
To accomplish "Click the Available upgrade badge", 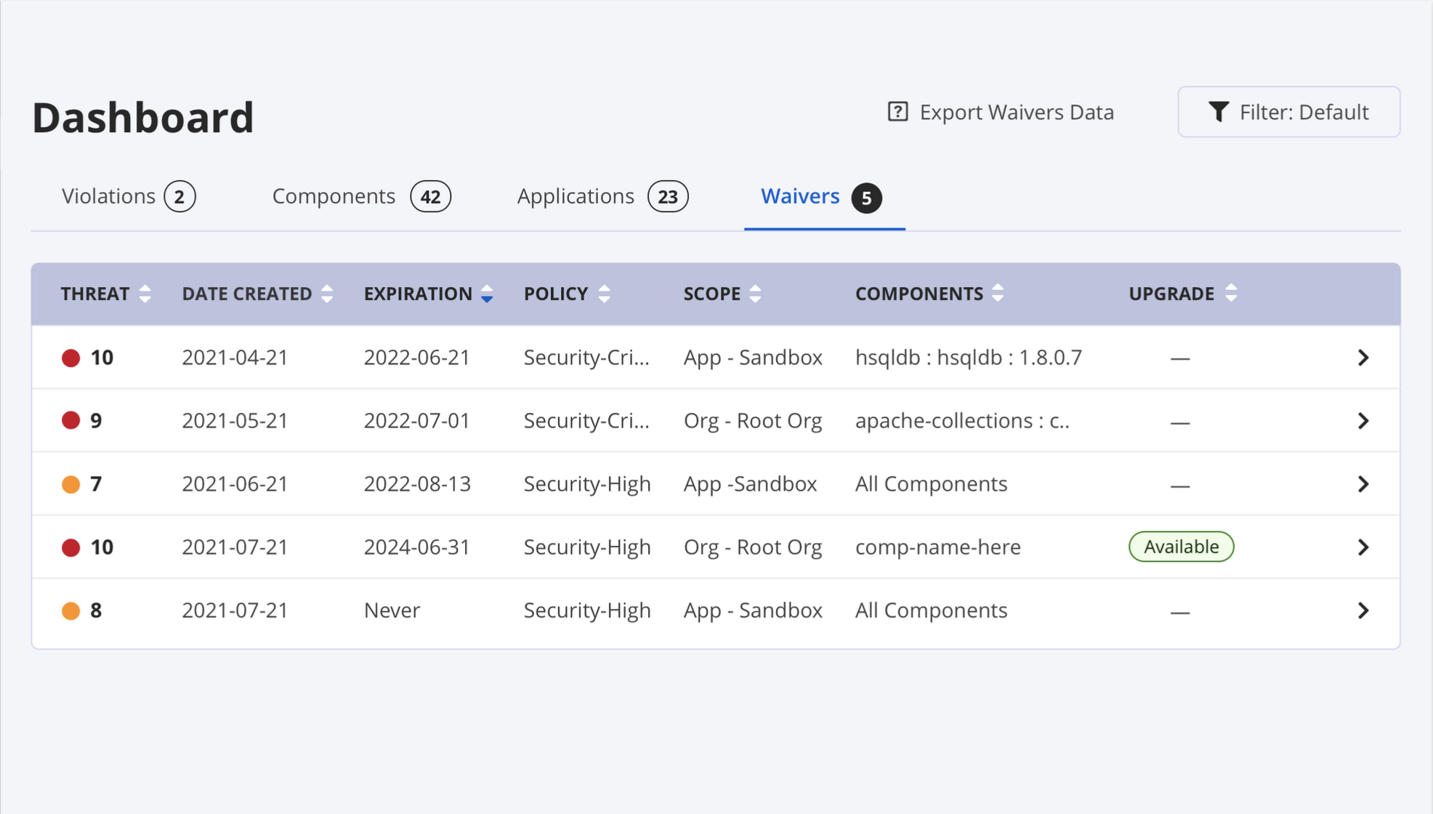I will [x=1181, y=547].
